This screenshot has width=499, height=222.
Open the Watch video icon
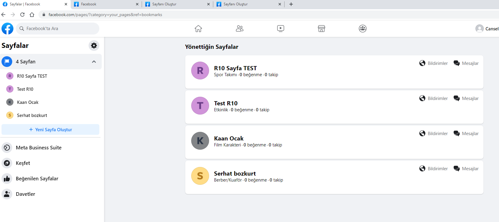tap(281, 29)
